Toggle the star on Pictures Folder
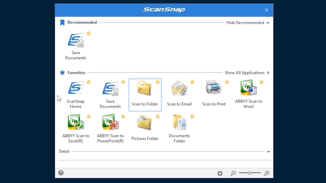The image size is (326, 183). [x=158, y=116]
